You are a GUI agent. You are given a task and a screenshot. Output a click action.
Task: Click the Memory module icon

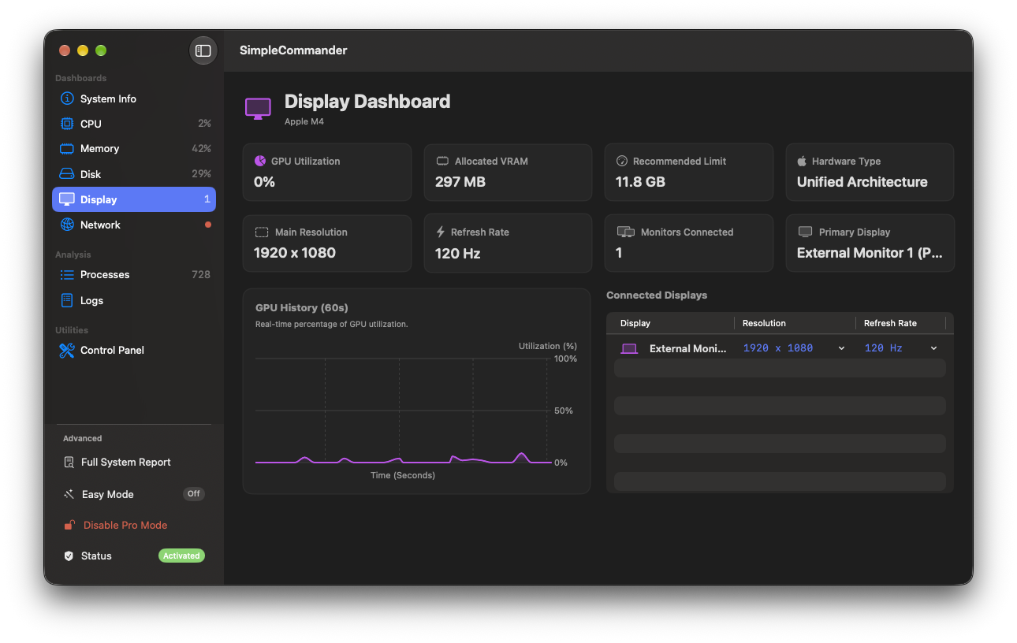point(67,149)
